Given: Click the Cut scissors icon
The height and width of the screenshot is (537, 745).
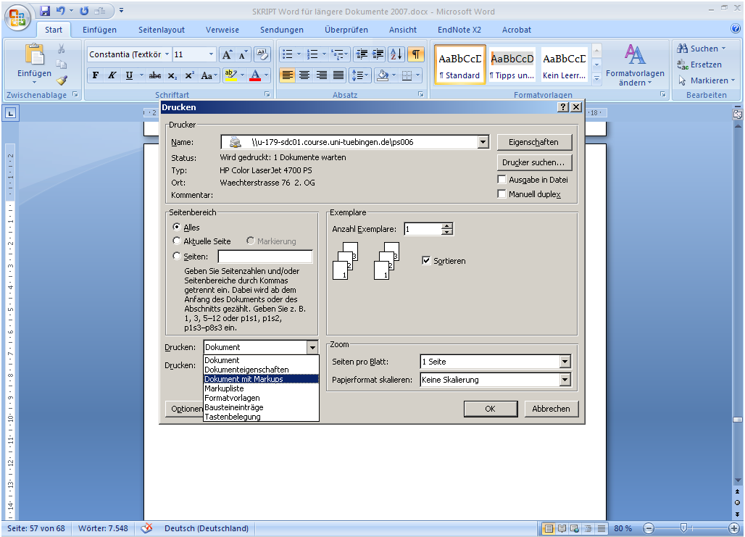Looking at the screenshot, I should 62,49.
